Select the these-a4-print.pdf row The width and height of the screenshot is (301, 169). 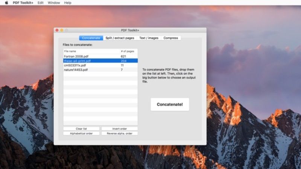(100, 61)
